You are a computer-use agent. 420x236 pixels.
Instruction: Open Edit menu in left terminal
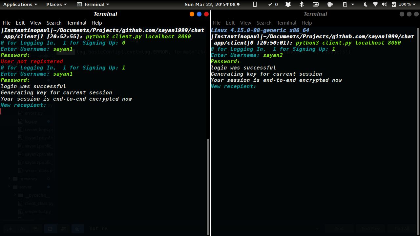tap(20, 23)
